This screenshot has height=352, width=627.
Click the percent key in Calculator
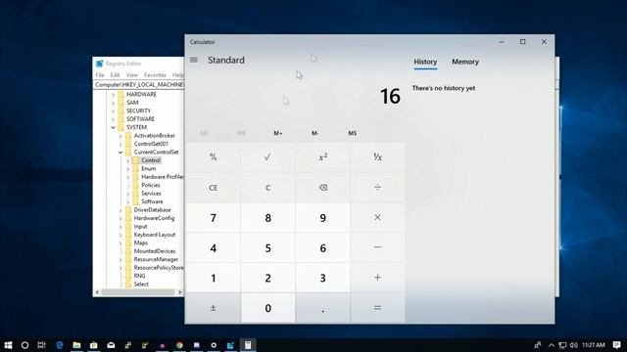(214, 157)
